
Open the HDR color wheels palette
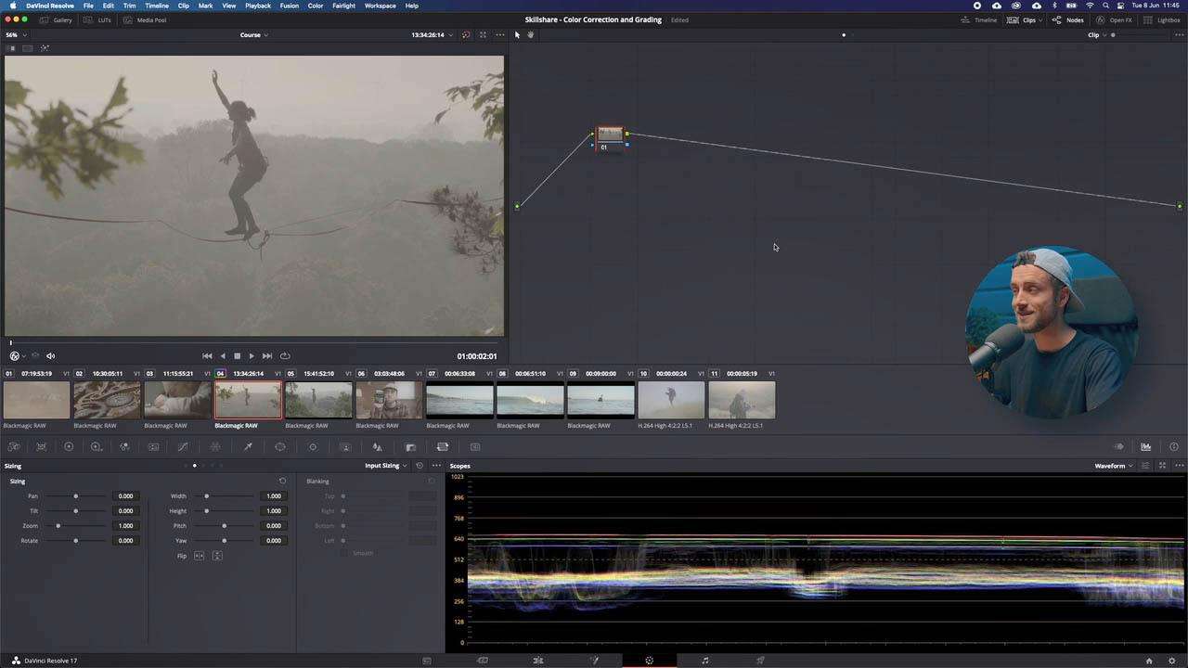tap(96, 447)
